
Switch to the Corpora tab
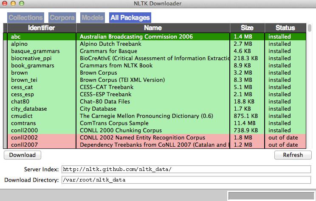[x=62, y=18]
